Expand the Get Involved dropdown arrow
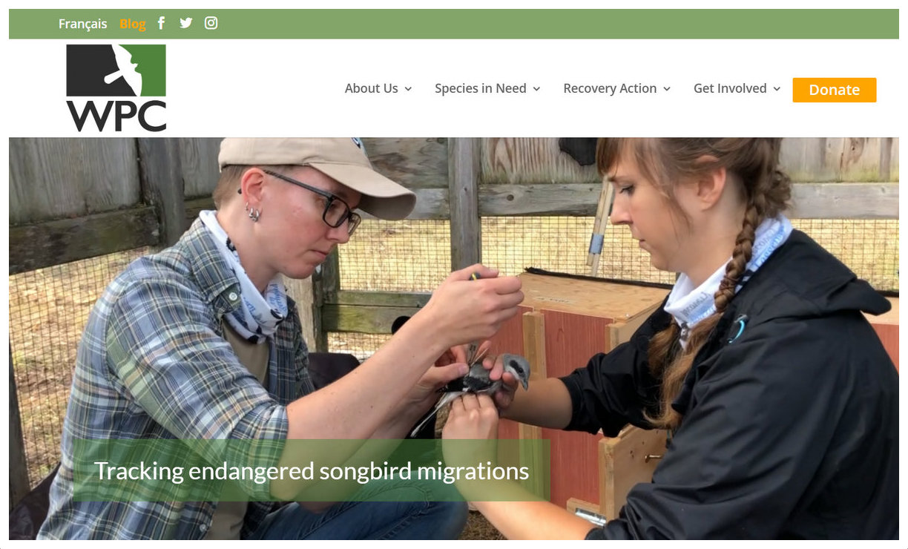This screenshot has height=549, width=908. coord(777,89)
